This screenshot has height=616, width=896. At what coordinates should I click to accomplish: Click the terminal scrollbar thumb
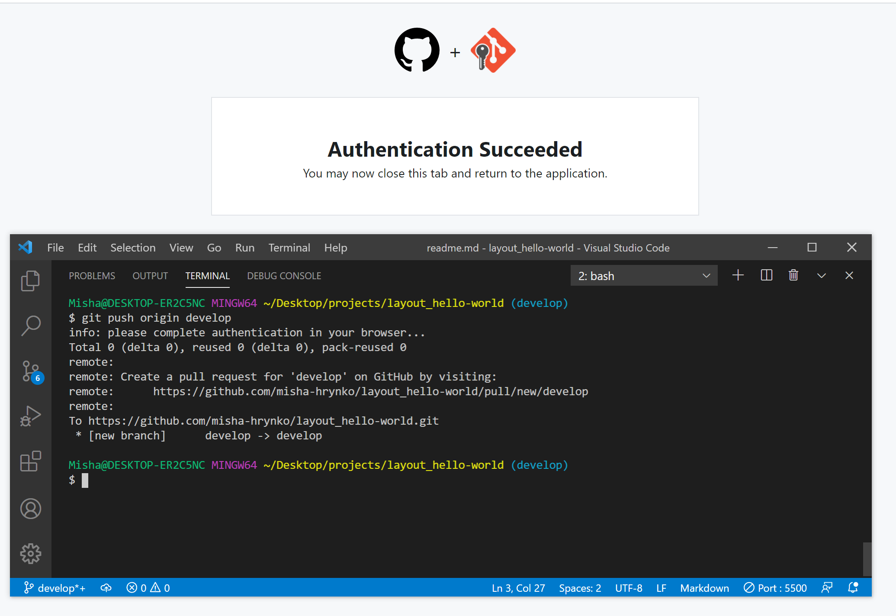(x=867, y=559)
